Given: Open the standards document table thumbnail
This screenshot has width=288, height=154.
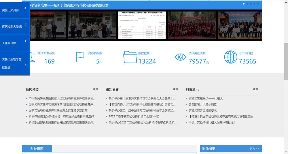Looking at the screenshot, I should tap(142, 25).
